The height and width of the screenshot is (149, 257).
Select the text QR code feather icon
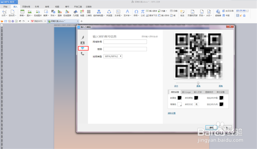[x=82, y=37]
